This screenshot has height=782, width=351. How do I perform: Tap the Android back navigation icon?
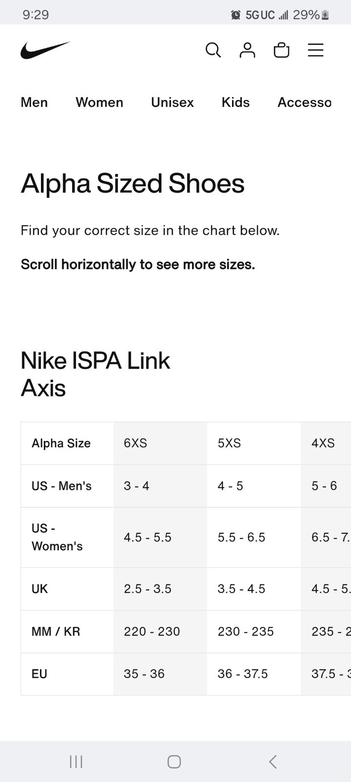click(x=273, y=760)
